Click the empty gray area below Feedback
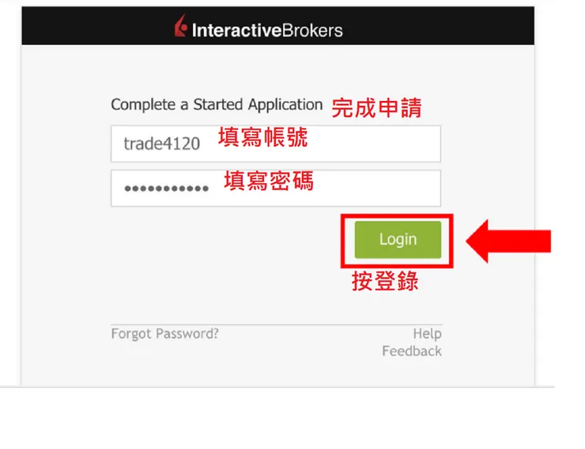The height and width of the screenshot is (449, 585). (x=277, y=372)
